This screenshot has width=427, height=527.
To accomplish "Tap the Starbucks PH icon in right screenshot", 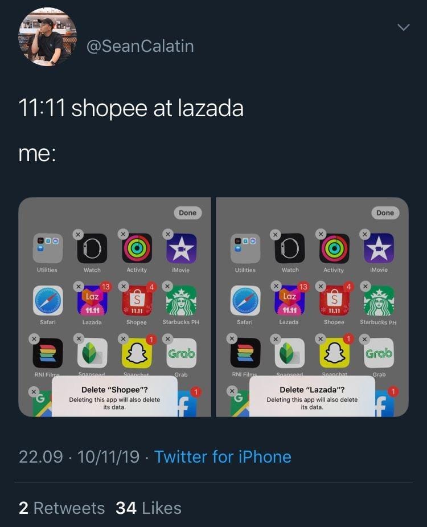I will point(379,301).
